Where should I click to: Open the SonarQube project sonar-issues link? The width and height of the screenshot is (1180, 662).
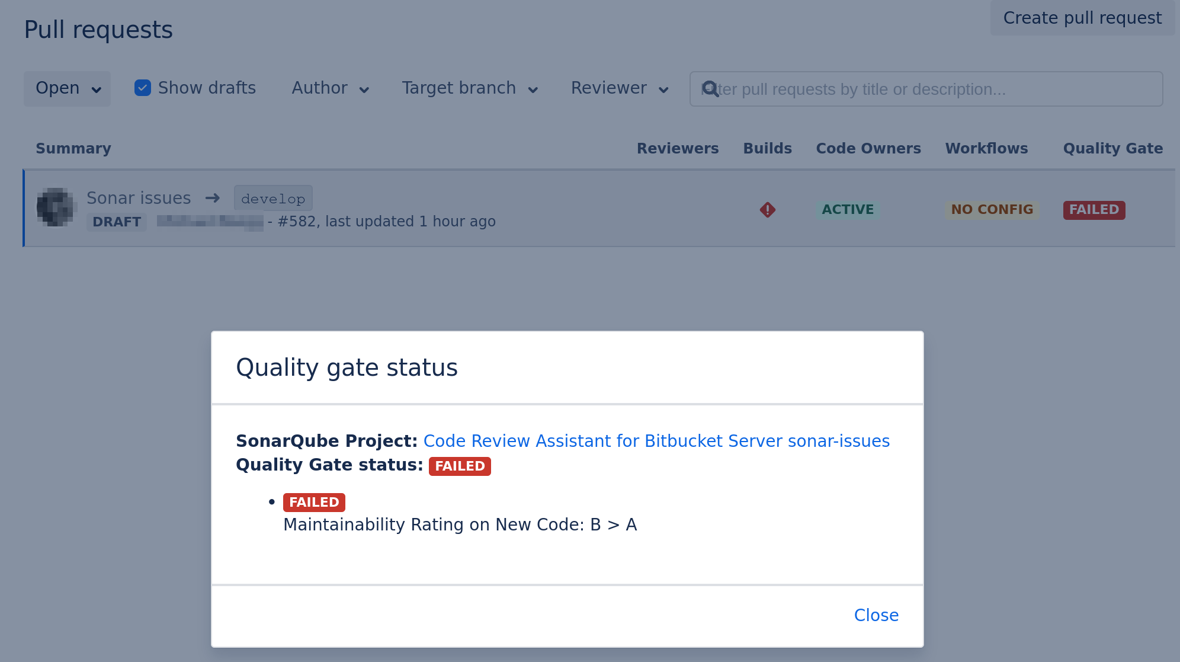[x=656, y=441]
